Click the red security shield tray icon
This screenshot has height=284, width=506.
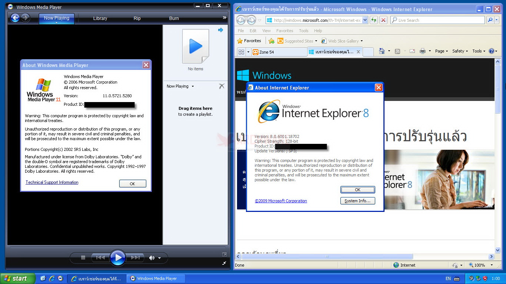pos(485,278)
